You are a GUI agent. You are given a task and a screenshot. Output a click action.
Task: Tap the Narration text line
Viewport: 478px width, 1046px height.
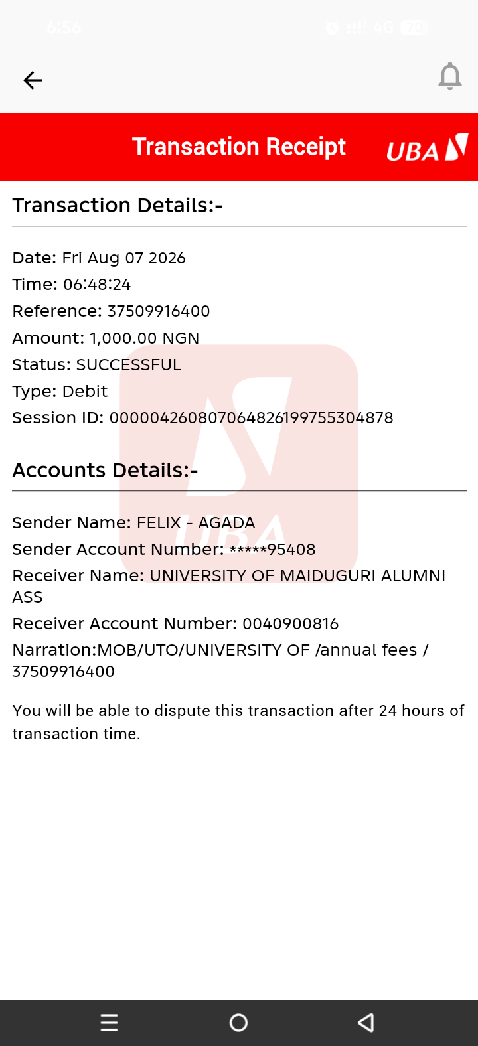pyautogui.click(x=220, y=660)
